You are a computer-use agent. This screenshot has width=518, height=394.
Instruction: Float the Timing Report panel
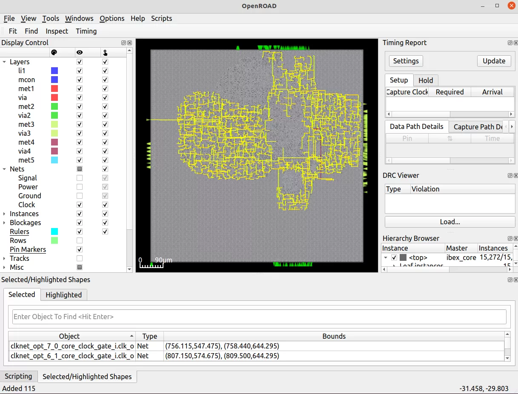coord(510,43)
